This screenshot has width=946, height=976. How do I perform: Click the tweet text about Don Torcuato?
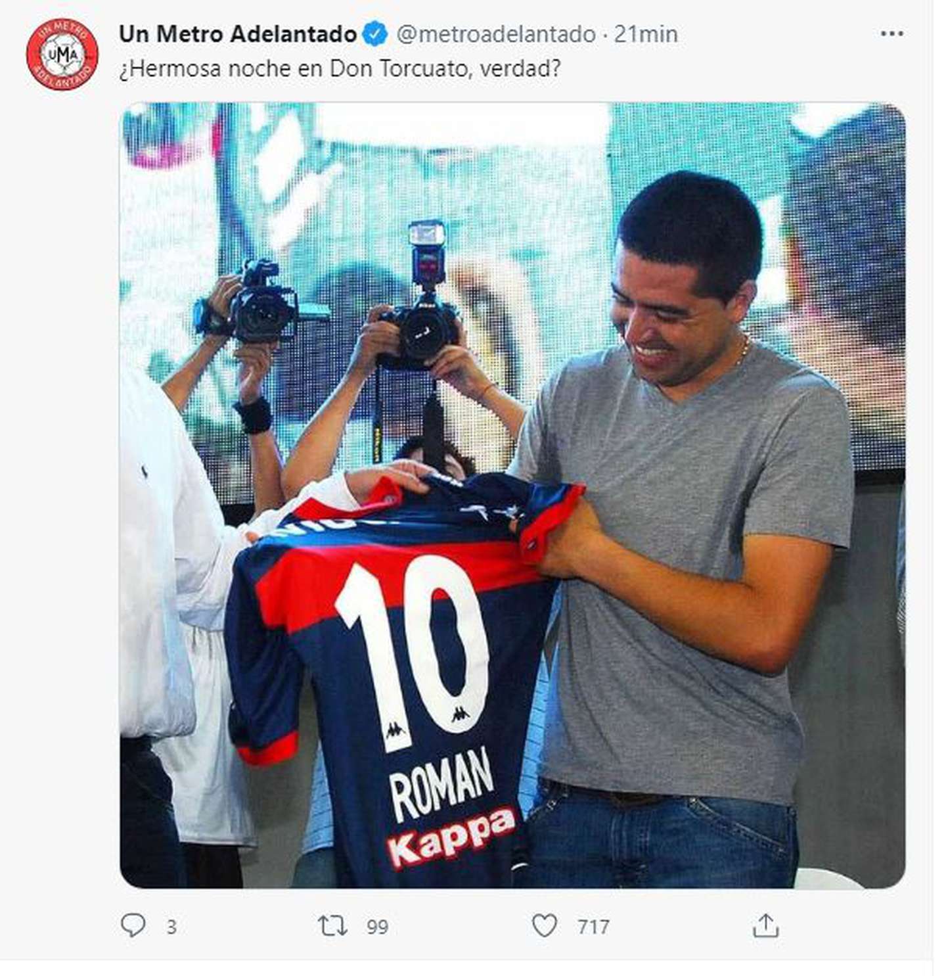click(340, 68)
